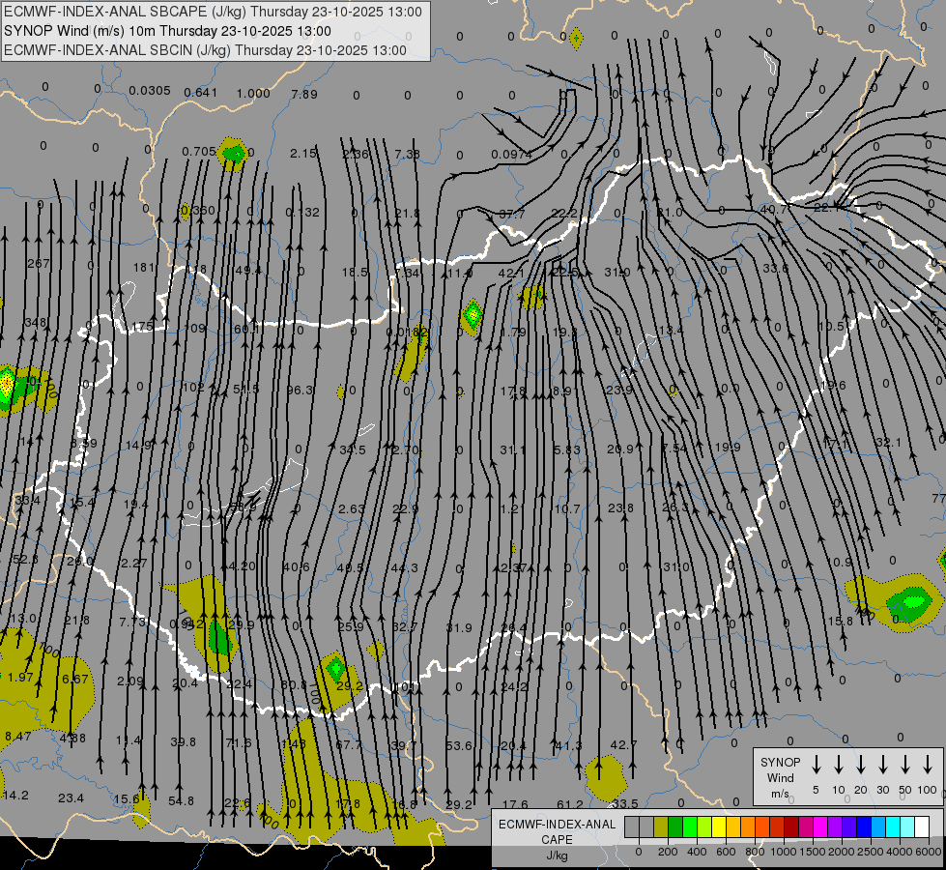Click the grid value 181

click(144, 267)
